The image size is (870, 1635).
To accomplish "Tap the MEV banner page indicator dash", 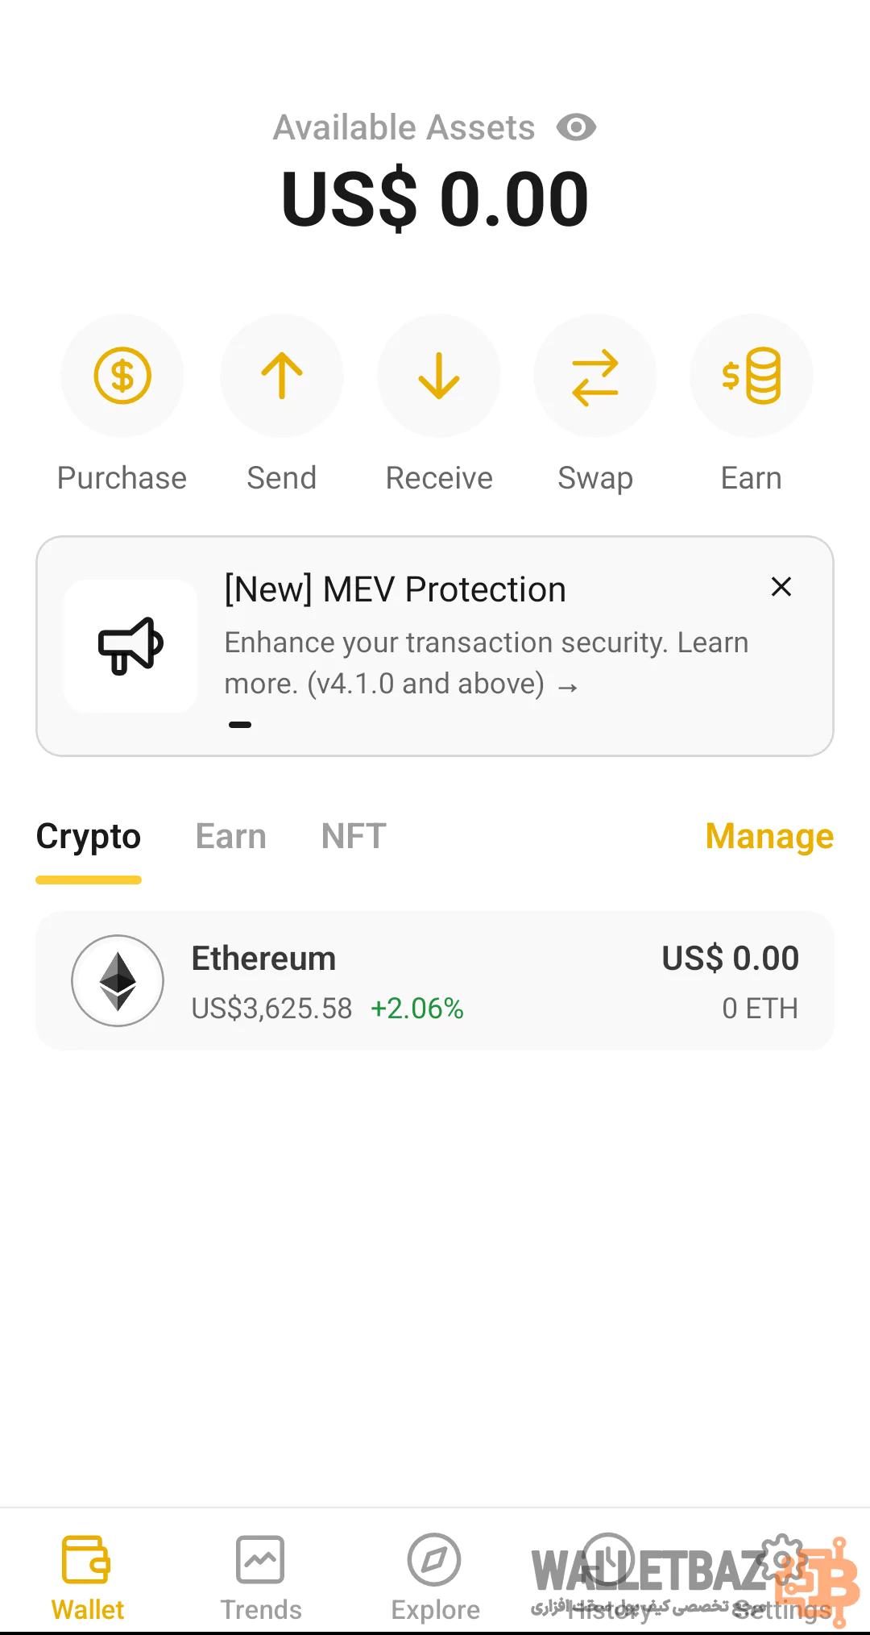I will [x=240, y=725].
